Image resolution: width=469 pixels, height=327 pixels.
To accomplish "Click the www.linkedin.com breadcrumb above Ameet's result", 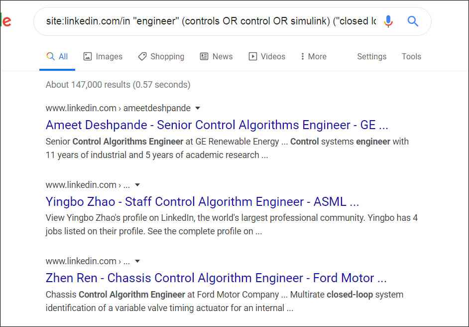I will pyautogui.click(x=81, y=108).
